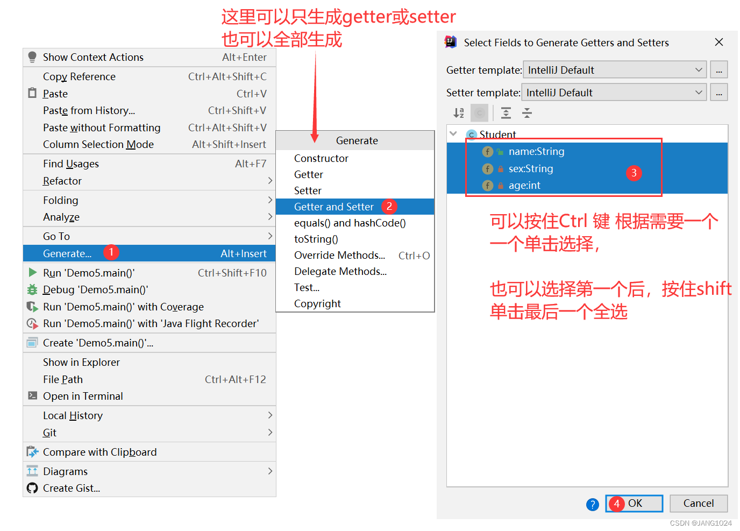The width and height of the screenshot is (740, 531).
Task: Collapse the Student tree node
Action: [x=453, y=134]
